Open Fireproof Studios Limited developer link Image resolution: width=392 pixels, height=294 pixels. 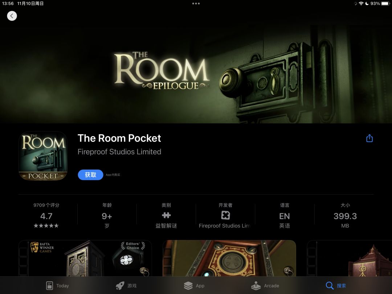point(119,152)
